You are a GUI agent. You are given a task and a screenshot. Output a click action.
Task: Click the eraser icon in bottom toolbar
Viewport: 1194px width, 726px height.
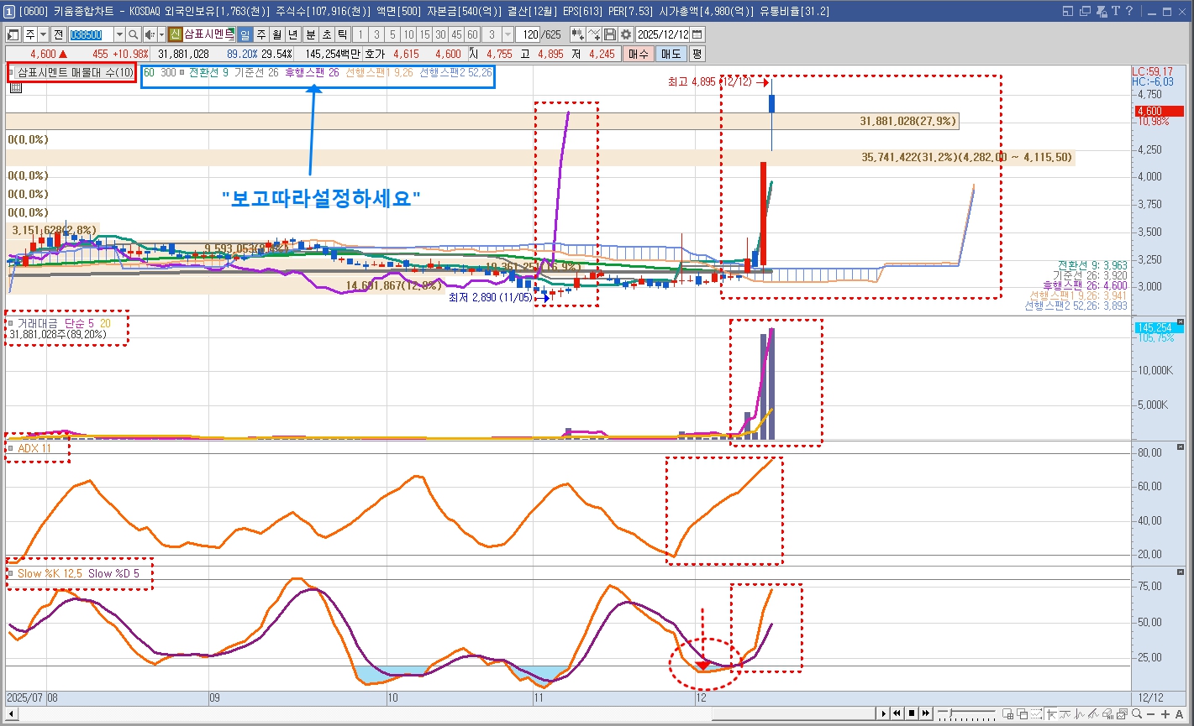pos(1107,713)
